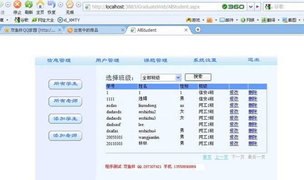Click the green Refresh (刷新) icon
This screenshot has height=180, width=304.
tap(29, 4)
